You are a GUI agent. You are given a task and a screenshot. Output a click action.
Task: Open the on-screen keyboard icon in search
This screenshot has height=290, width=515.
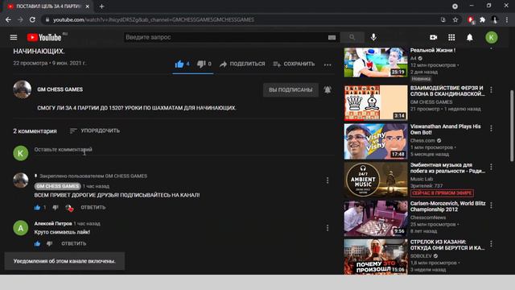(x=332, y=38)
